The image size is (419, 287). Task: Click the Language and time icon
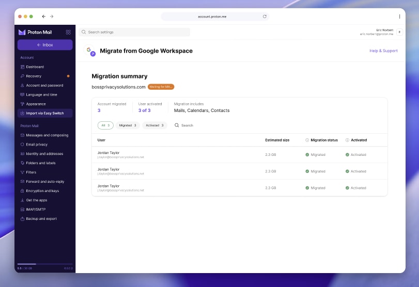click(x=22, y=95)
